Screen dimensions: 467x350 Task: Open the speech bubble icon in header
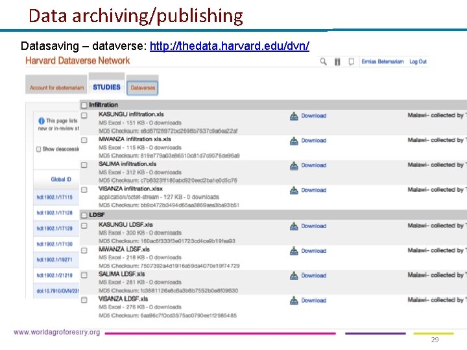click(352, 62)
